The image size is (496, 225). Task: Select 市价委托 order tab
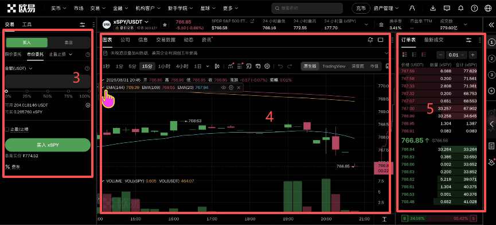point(35,55)
